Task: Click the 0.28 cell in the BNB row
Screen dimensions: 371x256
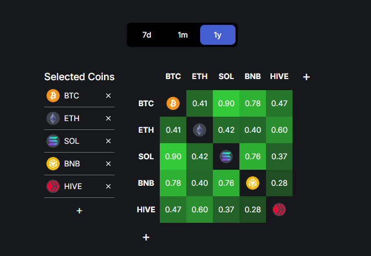Action: (279, 183)
